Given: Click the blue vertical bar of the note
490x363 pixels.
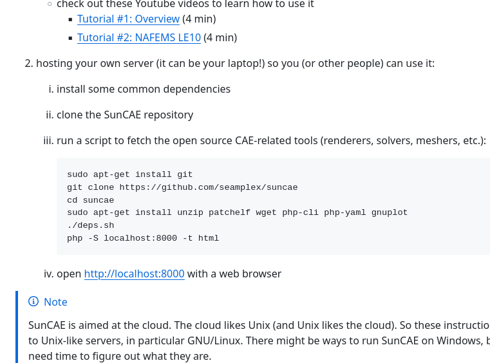Looking at the screenshot, I should (17, 327).
